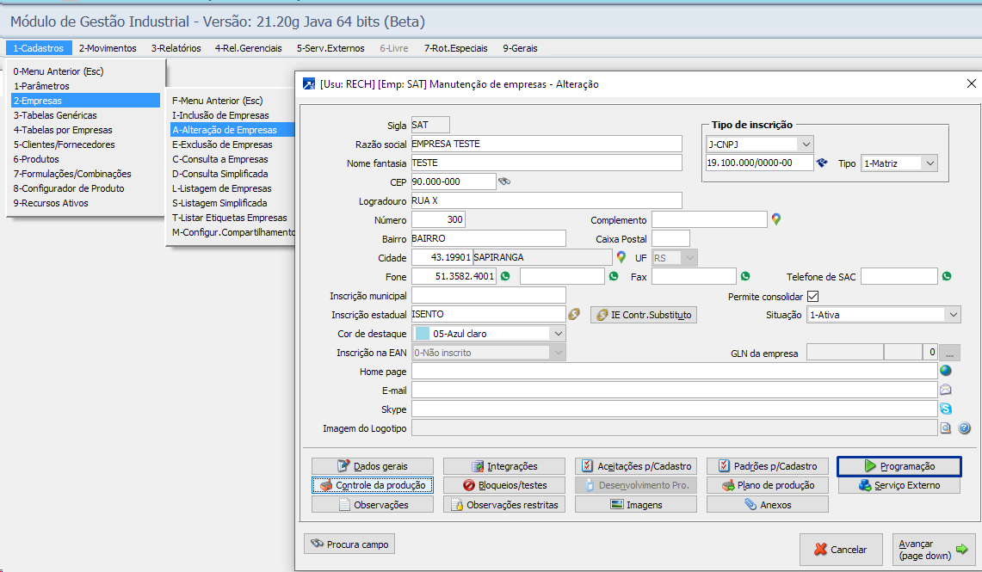
Task: Click the Cancelar button
Action: [839, 550]
